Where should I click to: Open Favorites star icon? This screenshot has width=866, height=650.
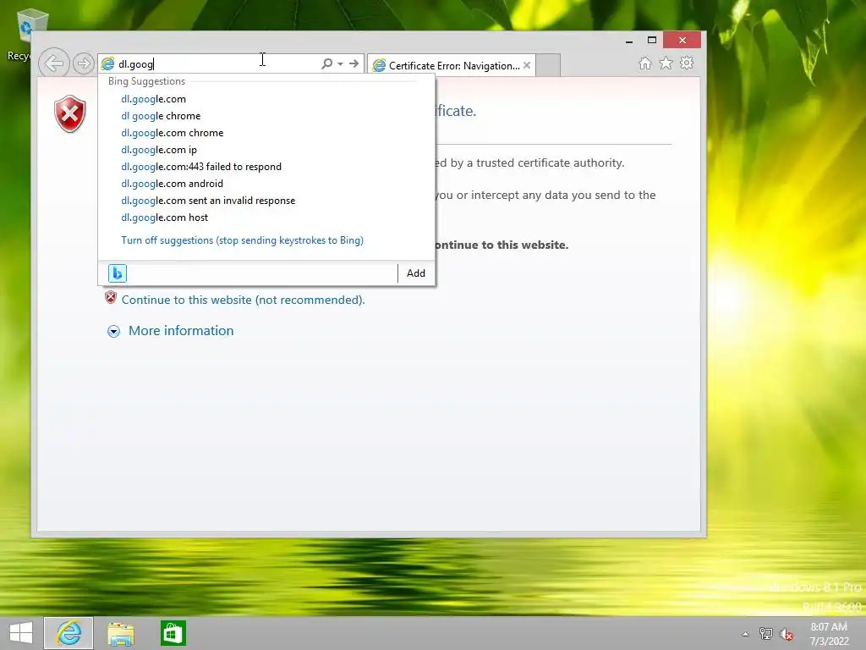coord(666,63)
